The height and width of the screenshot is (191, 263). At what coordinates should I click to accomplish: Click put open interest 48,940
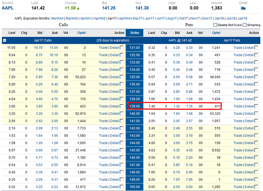(215, 77)
